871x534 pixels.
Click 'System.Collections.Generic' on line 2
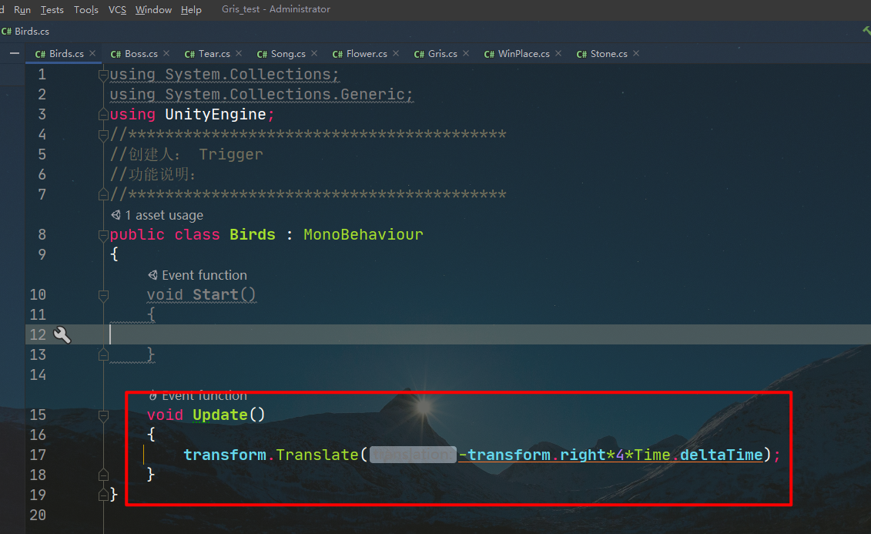click(285, 95)
